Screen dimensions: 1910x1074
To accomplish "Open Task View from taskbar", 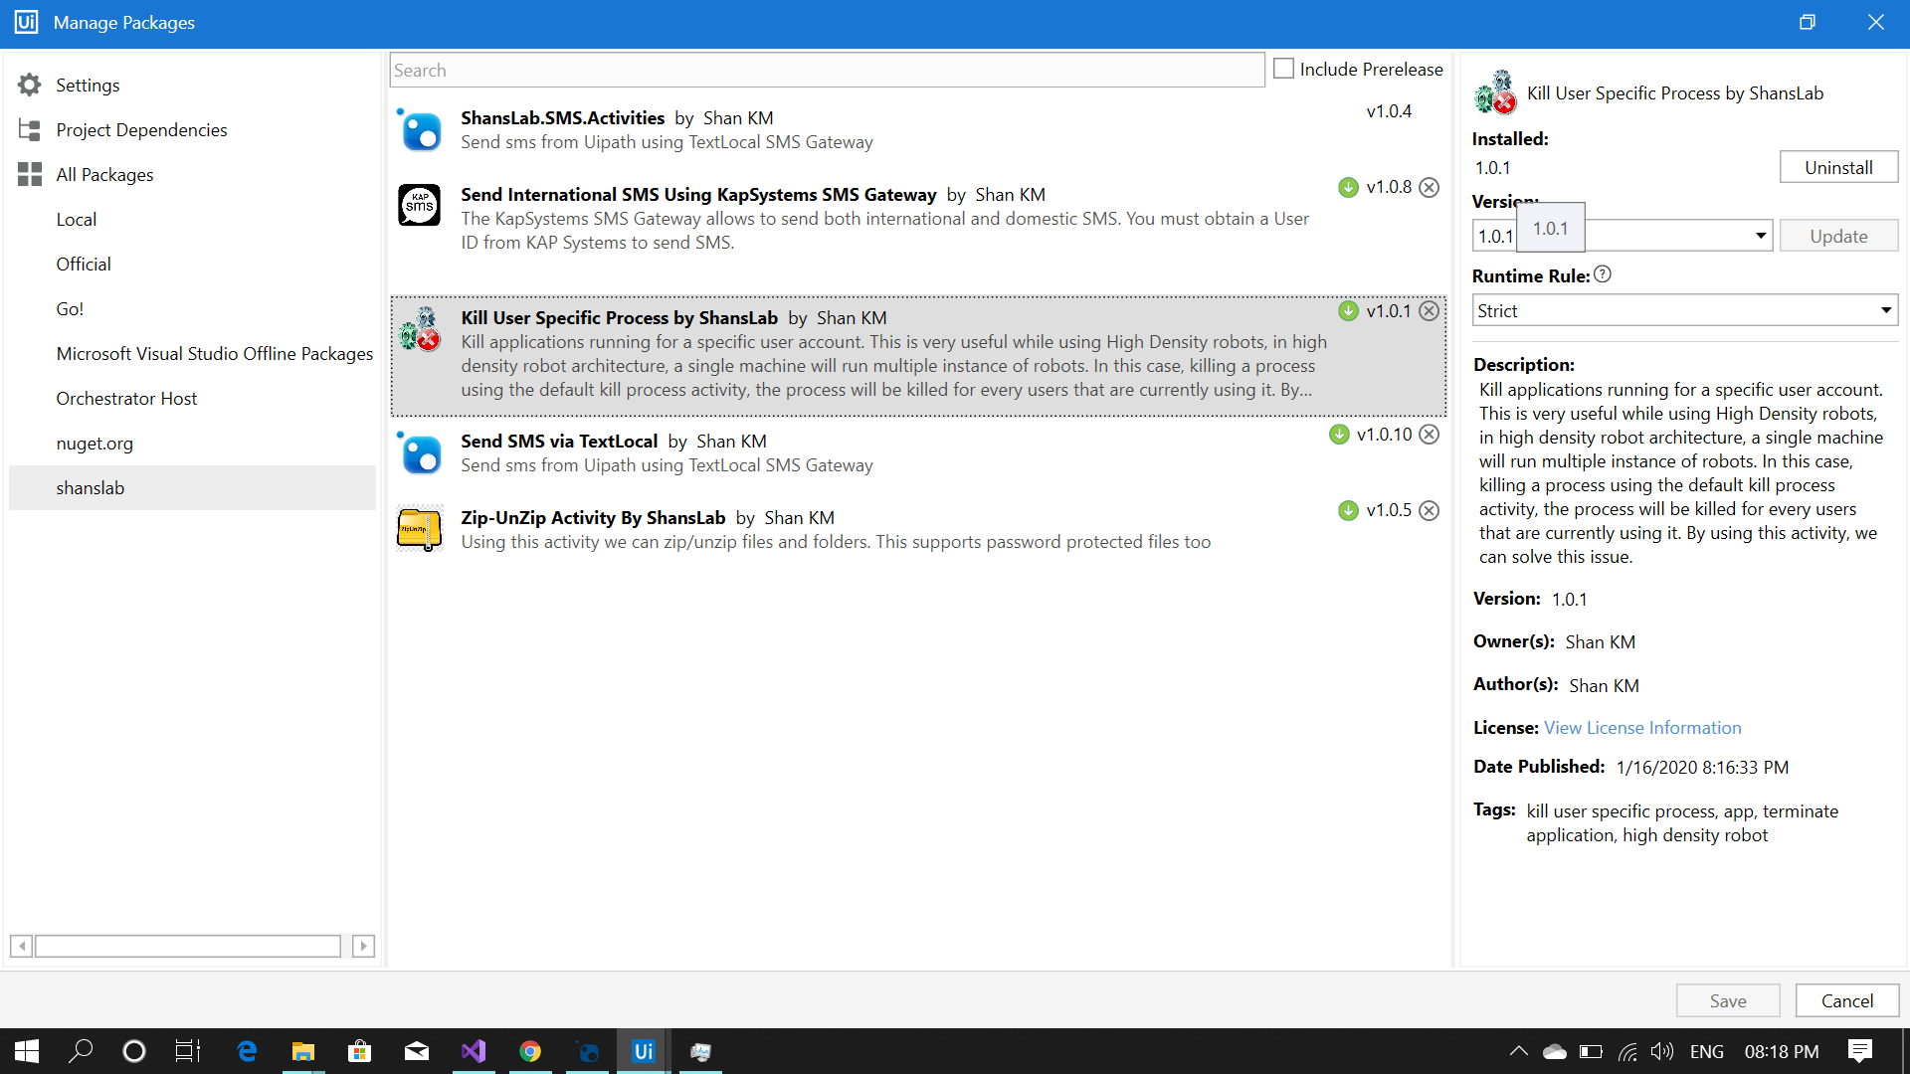I will click(188, 1051).
